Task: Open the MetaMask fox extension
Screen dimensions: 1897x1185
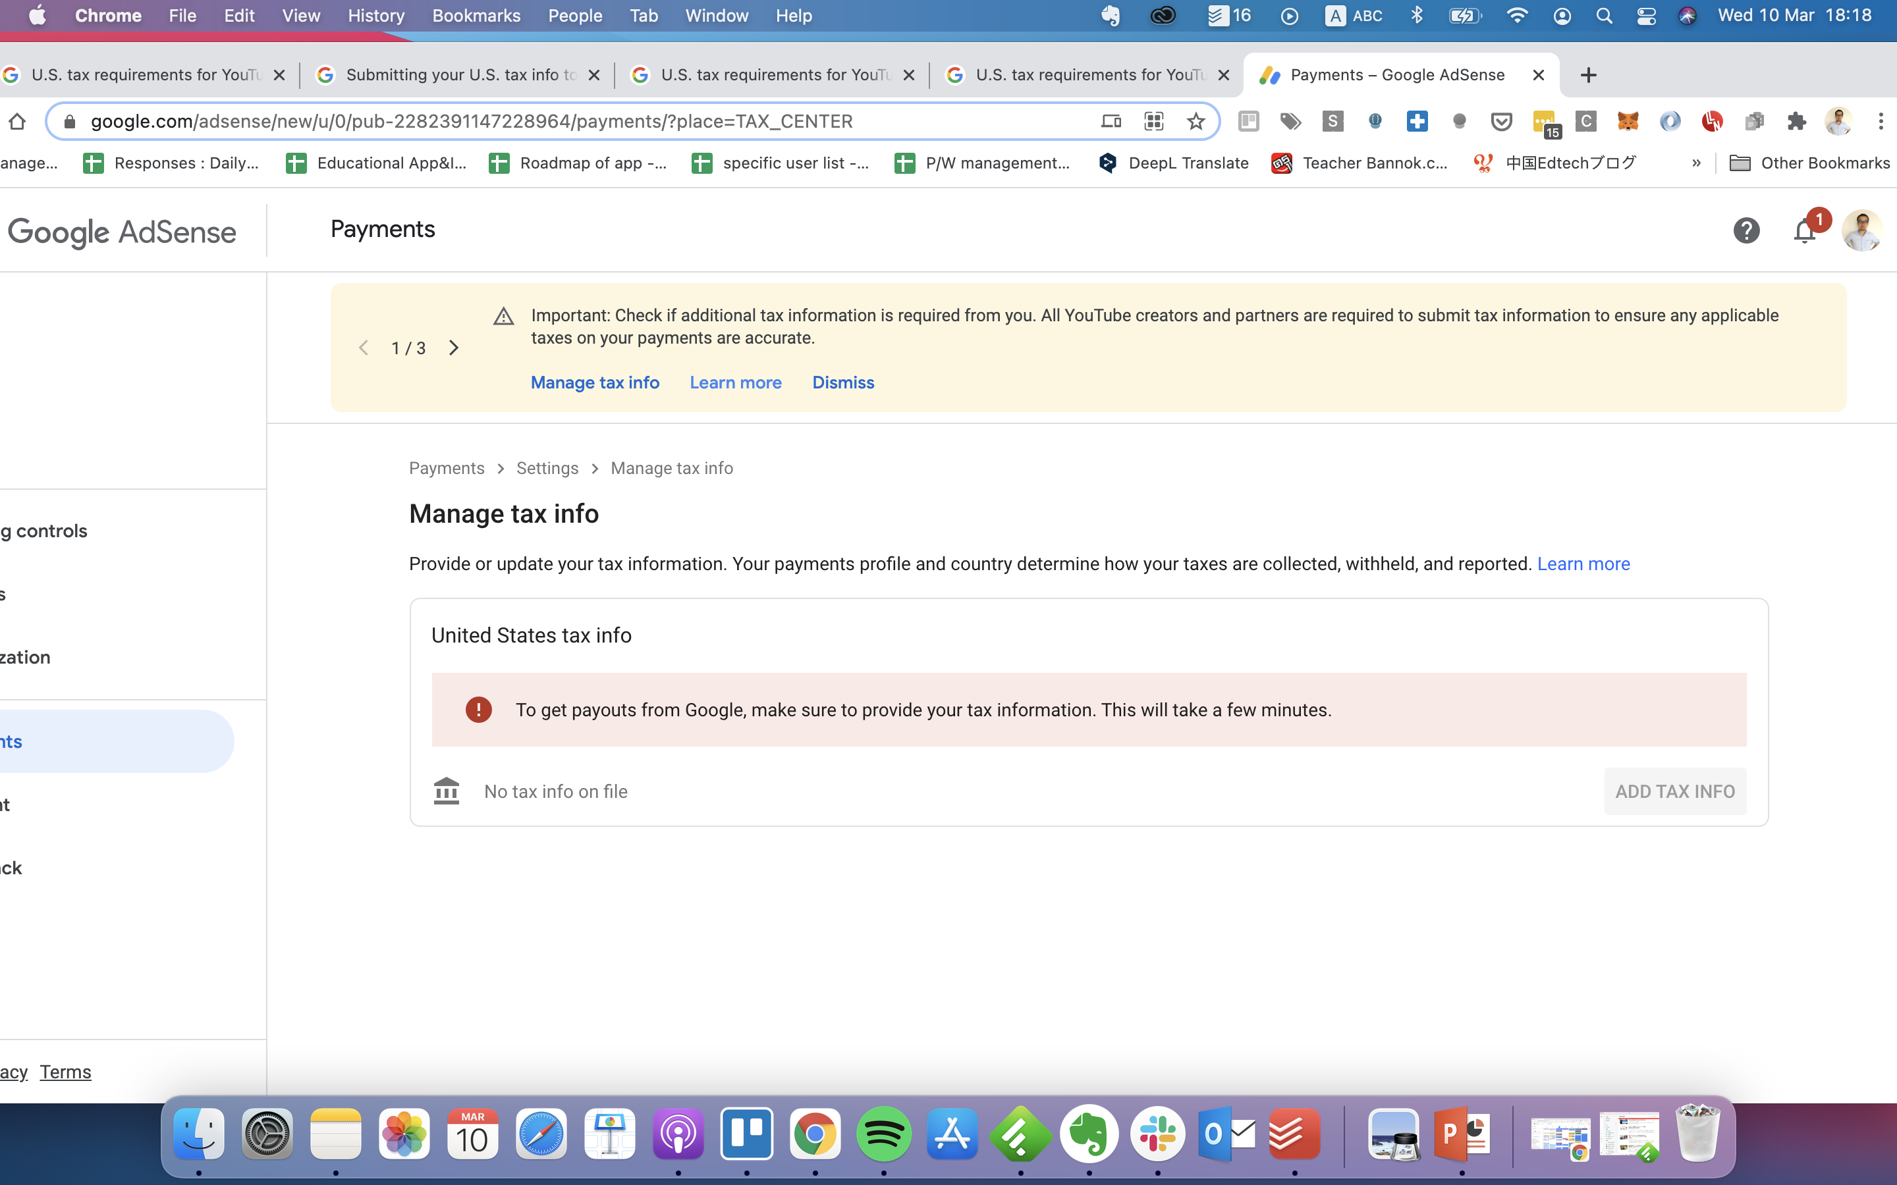Action: (1628, 122)
